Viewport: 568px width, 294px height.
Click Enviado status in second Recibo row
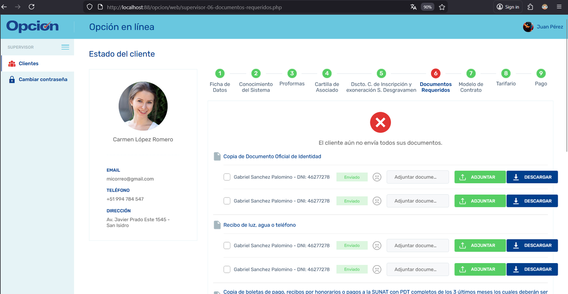pos(352,269)
